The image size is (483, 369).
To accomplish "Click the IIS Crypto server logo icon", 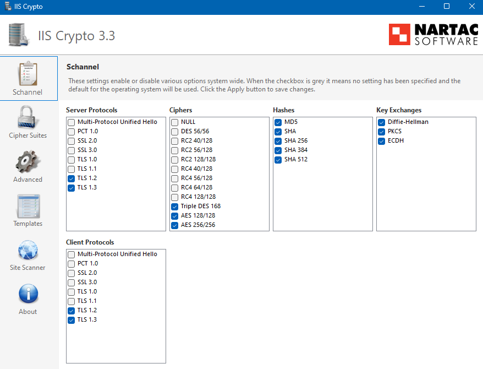I will pyautogui.click(x=20, y=35).
